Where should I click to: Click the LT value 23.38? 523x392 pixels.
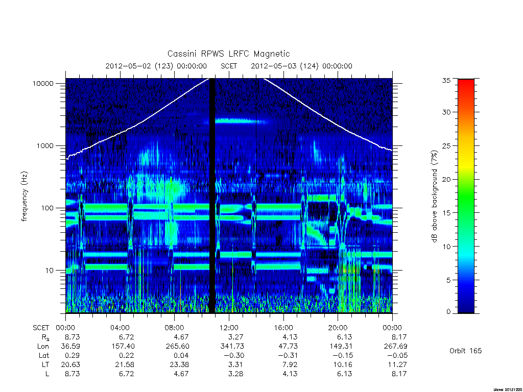(179, 365)
